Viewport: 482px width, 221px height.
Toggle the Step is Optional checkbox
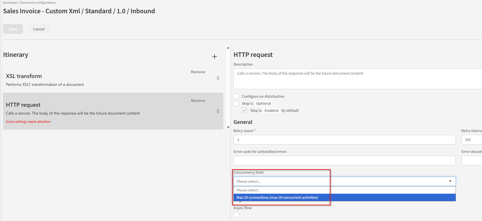(x=237, y=103)
